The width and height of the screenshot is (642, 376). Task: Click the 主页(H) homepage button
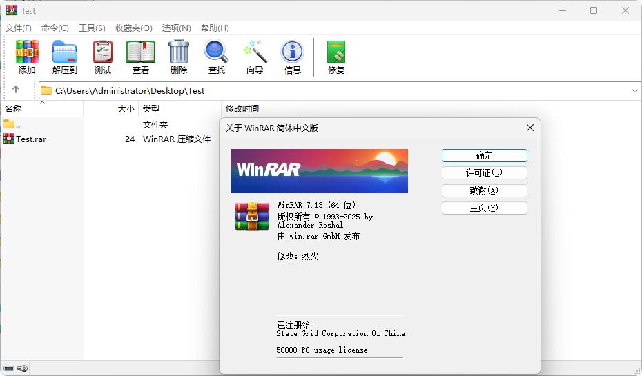pos(485,208)
